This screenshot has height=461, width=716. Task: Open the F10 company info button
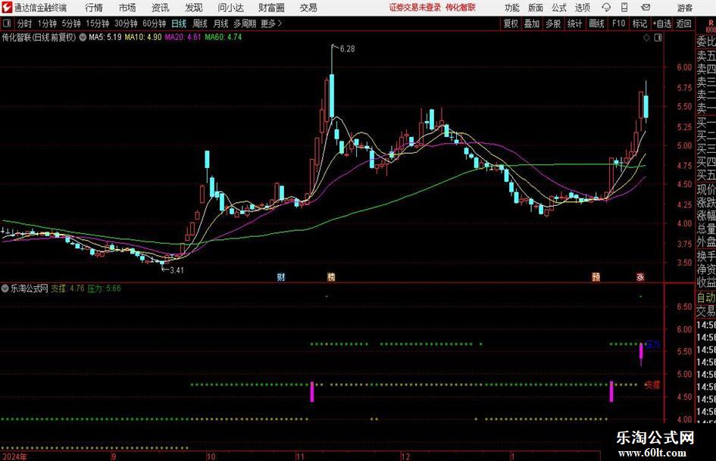(619, 23)
